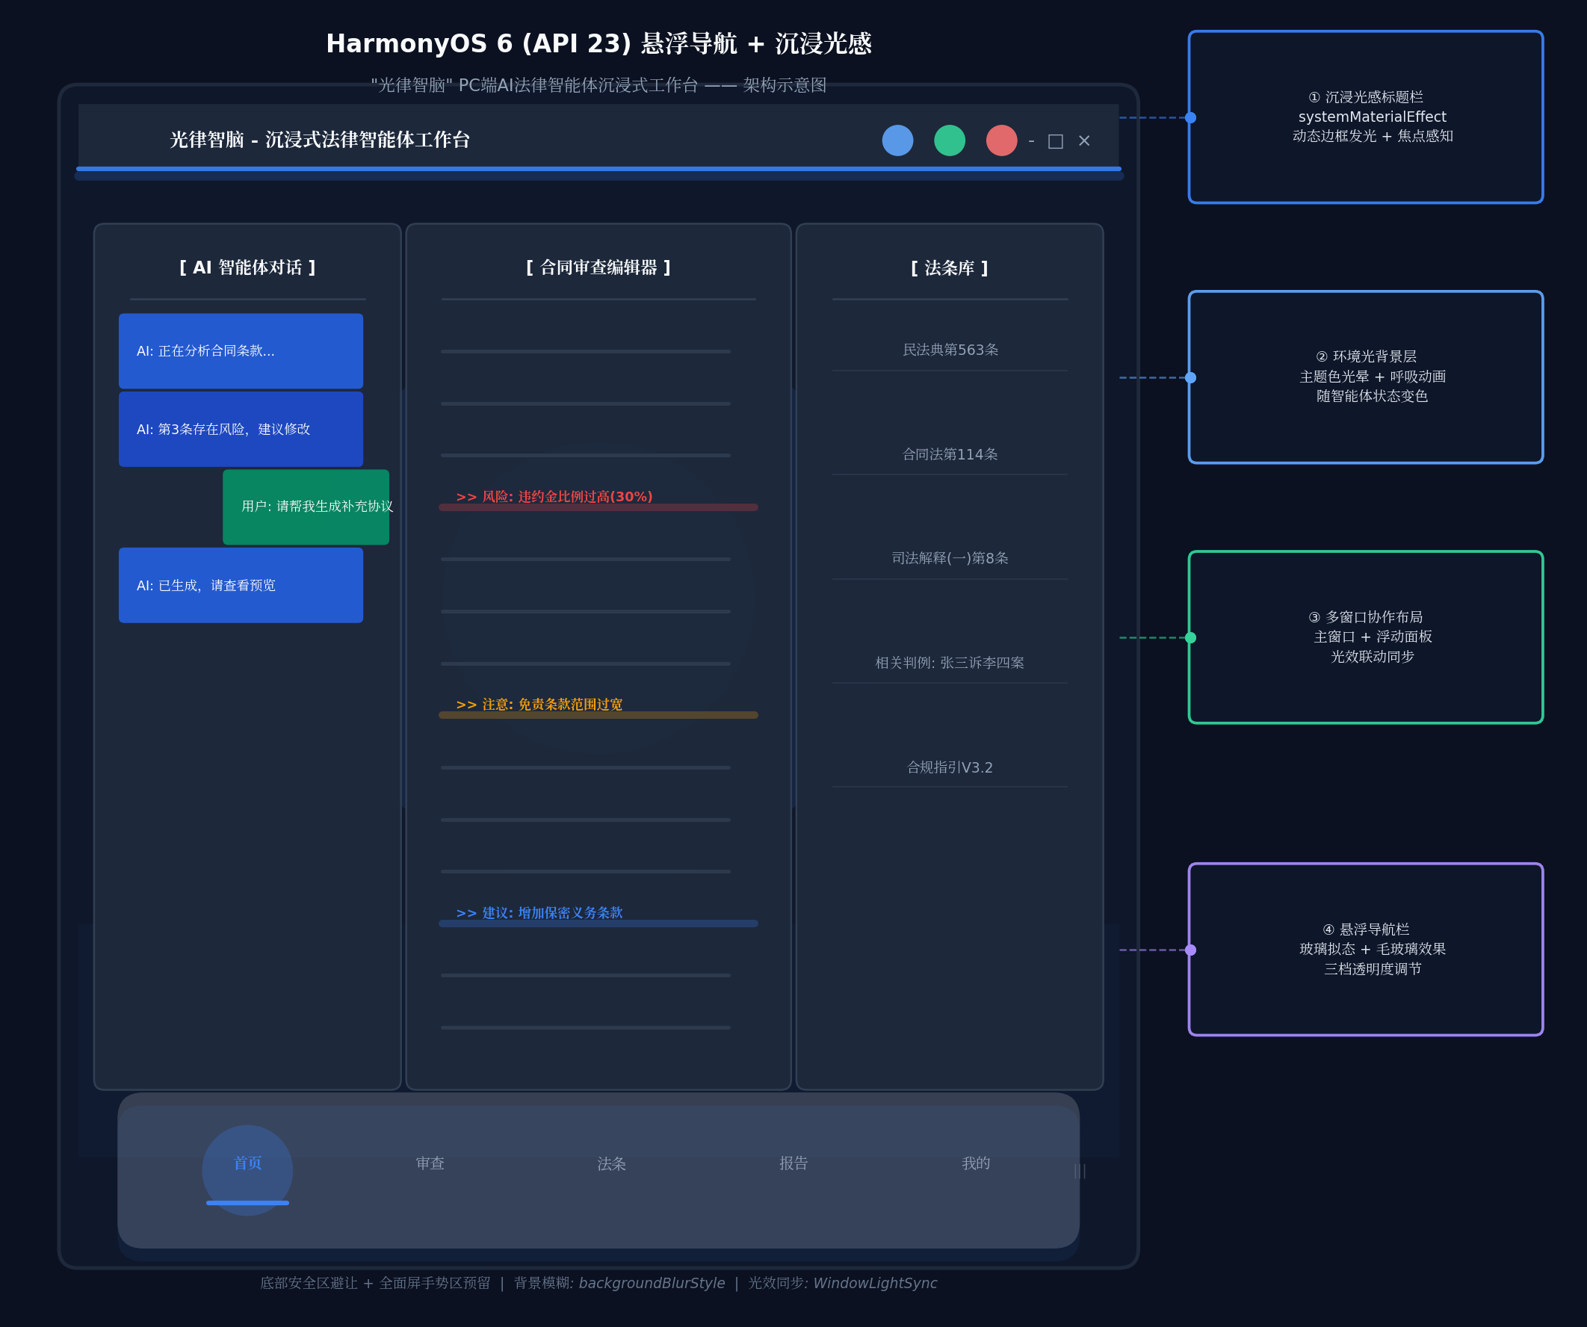1587x1327 pixels.
Task: Select the 报告 tab
Action: tap(793, 1164)
